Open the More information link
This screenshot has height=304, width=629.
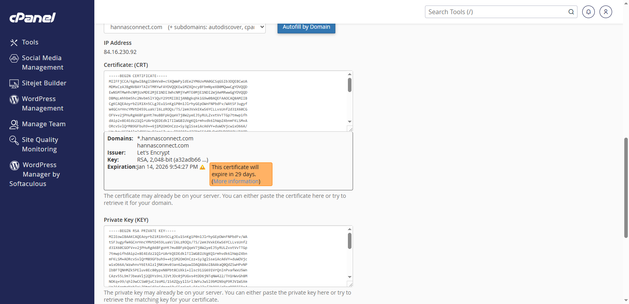[x=236, y=181]
